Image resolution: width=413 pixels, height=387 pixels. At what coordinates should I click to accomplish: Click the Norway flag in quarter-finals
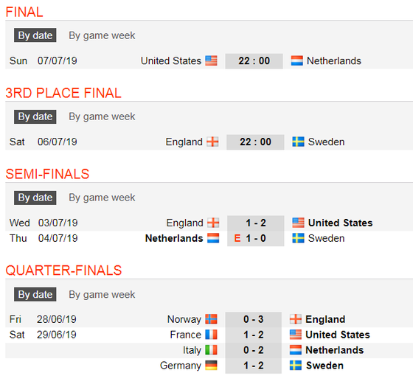tap(211, 319)
